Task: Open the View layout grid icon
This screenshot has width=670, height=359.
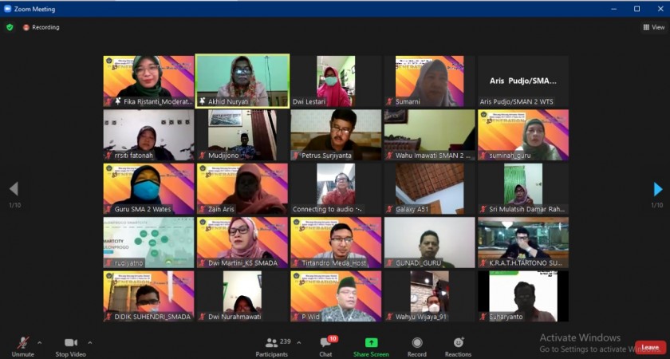Action: tap(647, 27)
